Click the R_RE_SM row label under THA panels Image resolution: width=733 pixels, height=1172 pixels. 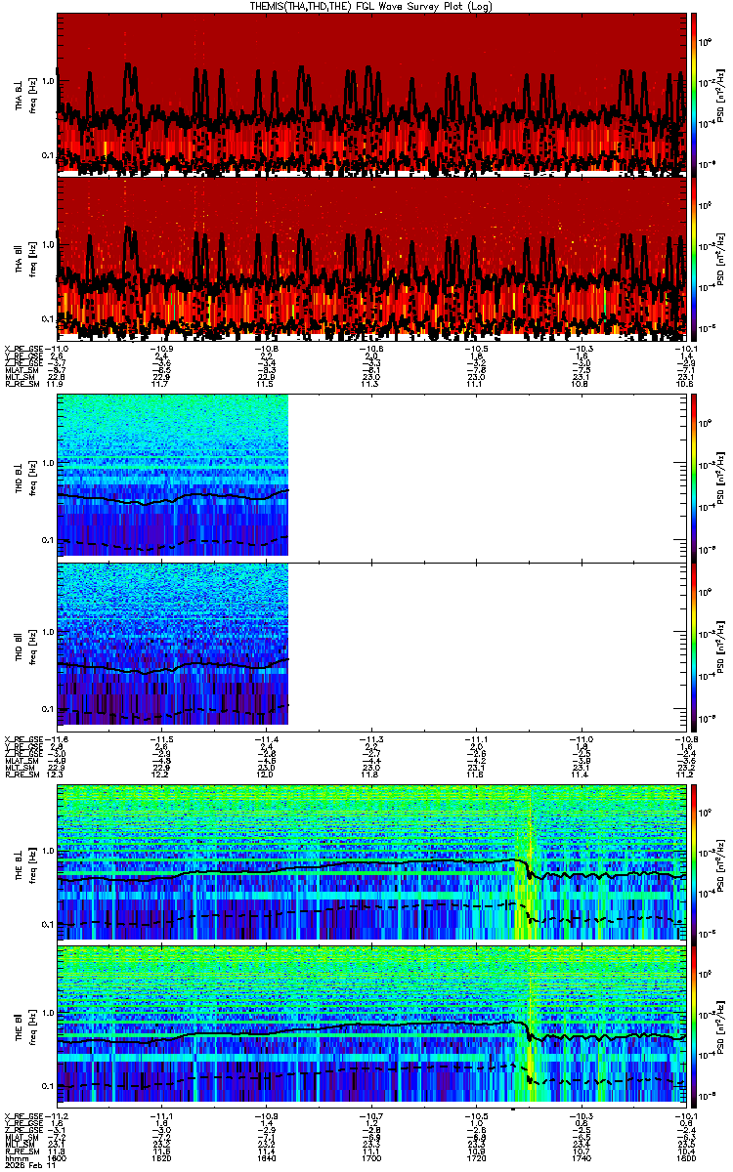(x=22, y=385)
